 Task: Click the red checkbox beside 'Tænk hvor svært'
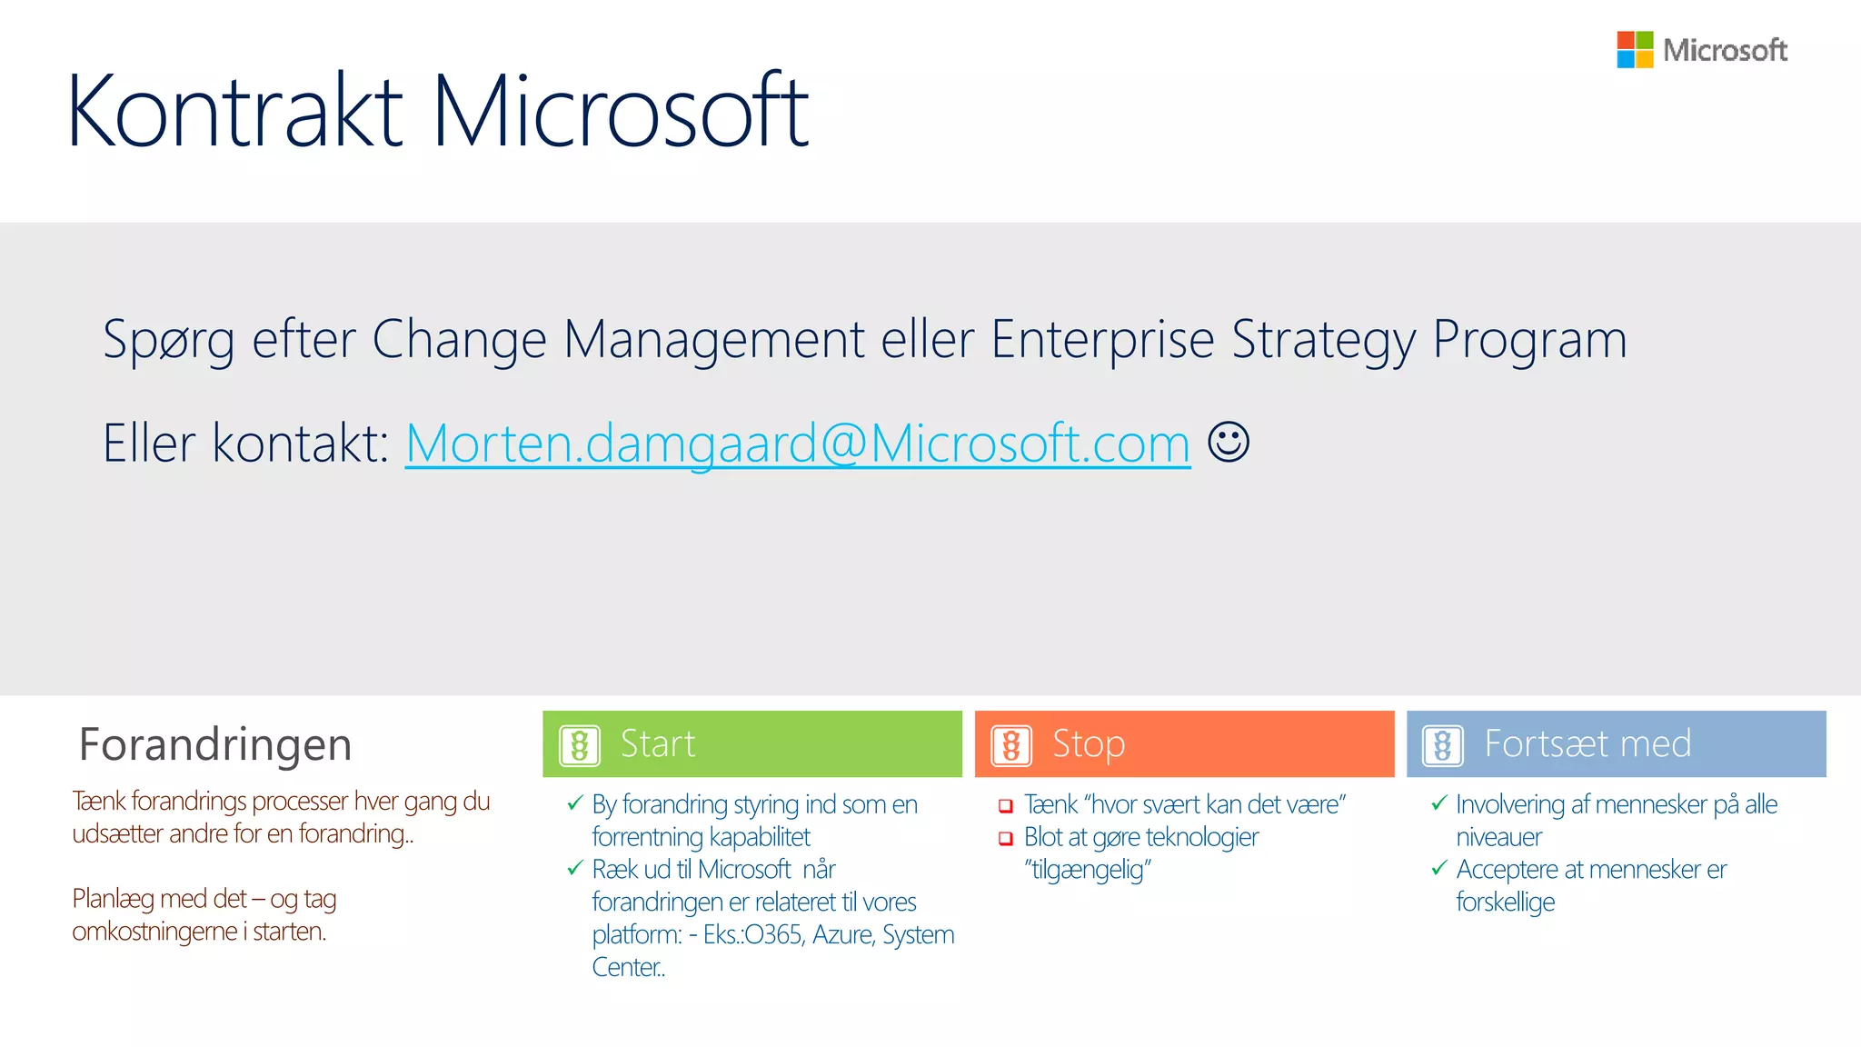pyautogui.click(x=1006, y=806)
